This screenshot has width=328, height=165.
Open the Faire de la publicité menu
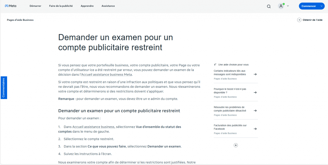[61, 6]
